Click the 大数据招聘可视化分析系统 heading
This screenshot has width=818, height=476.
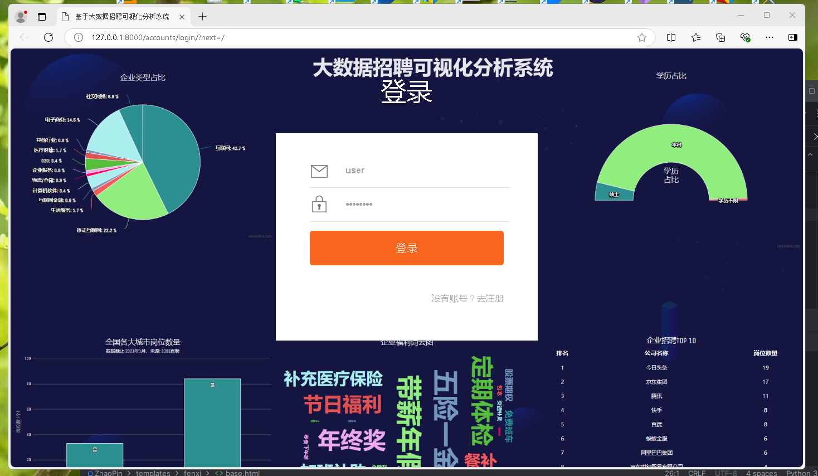(x=433, y=68)
